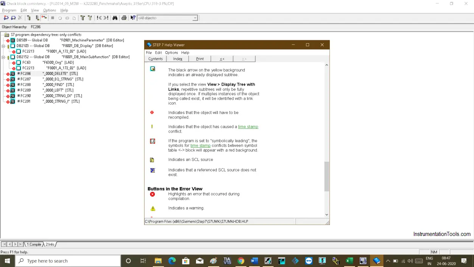Collapse the DB2152 Global DB node
Screen dimensions: 474x267
(x=3, y=57)
